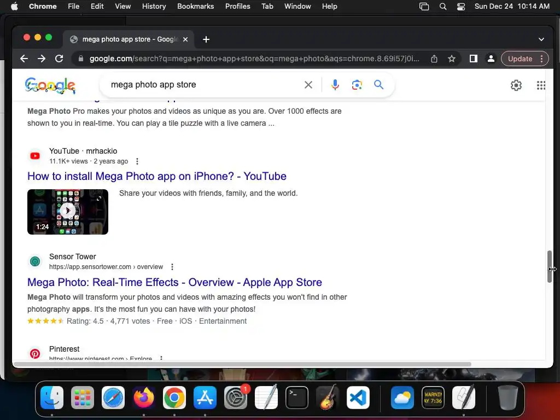This screenshot has width=560, height=420.
Task: Open the Window menu
Action: coord(297,6)
